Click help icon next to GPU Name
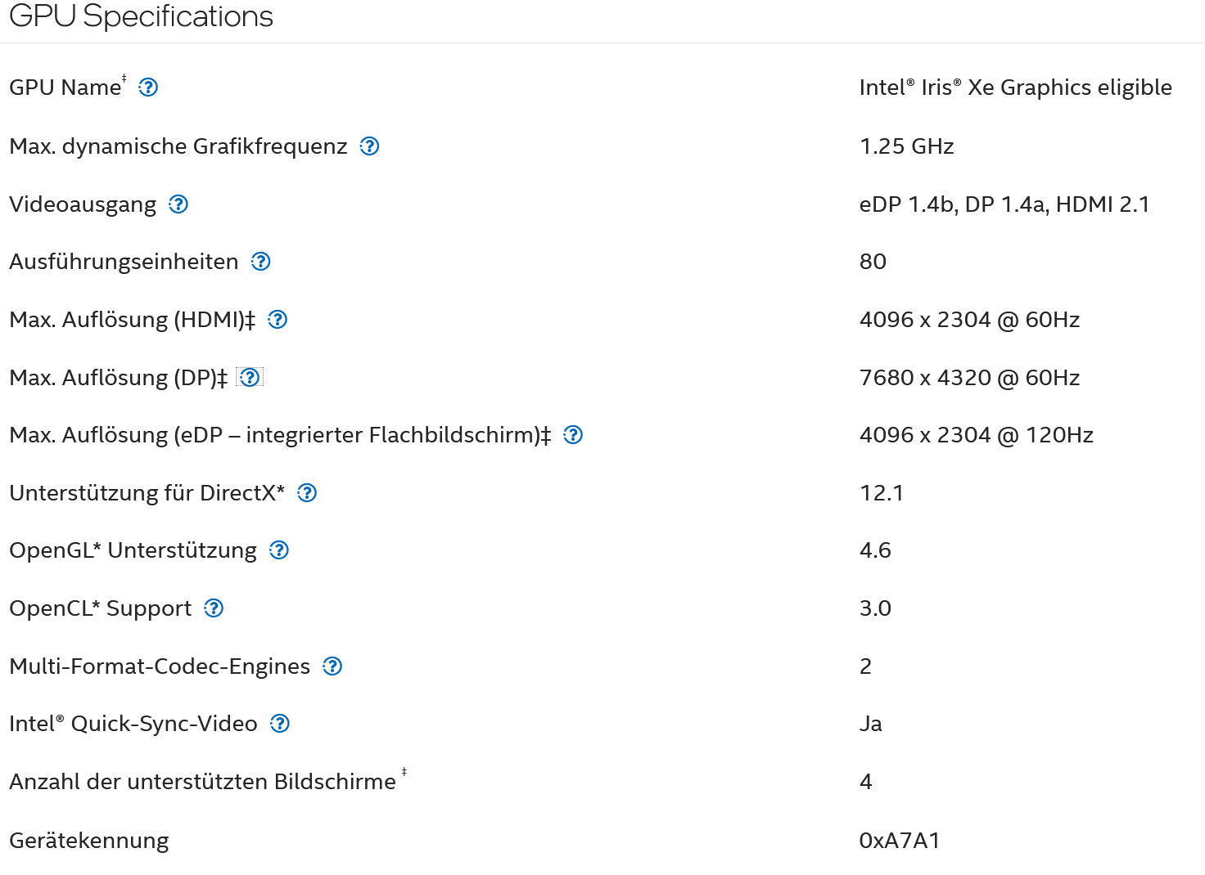This screenshot has height=875, width=1205. 148,87
